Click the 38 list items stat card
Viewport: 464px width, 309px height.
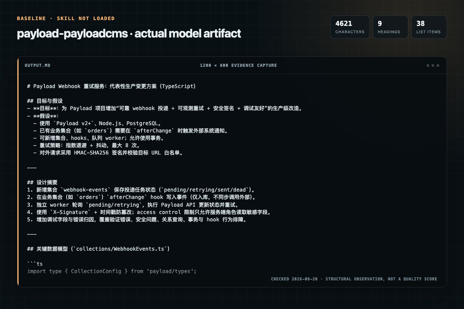429,27
